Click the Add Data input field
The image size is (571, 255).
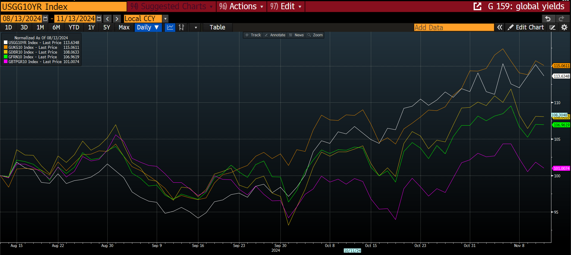(x=454, y=27)
